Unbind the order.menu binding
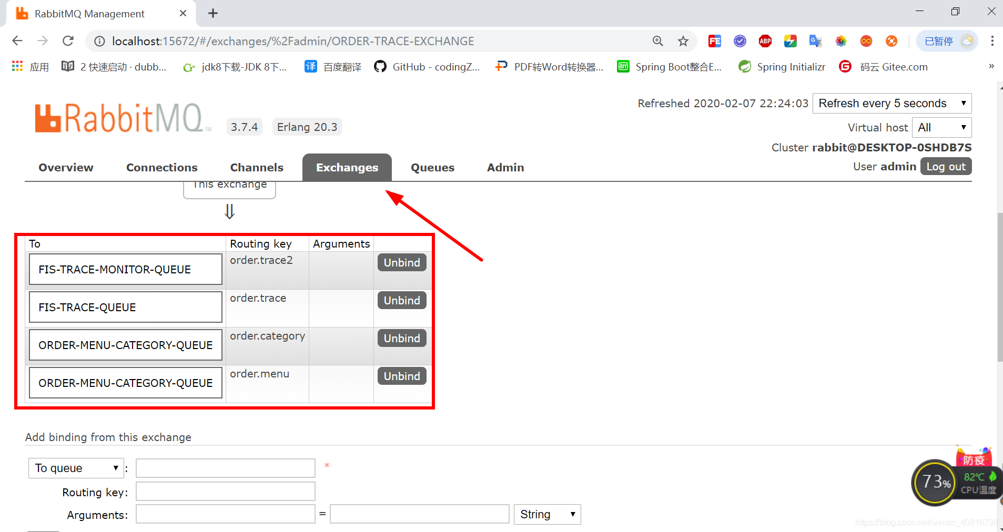This screenshot has width=1003, height=532. [402, 376]
